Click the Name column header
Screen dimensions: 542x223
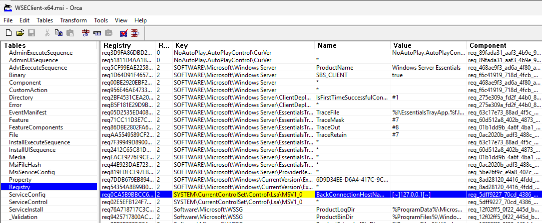[353, 45]
